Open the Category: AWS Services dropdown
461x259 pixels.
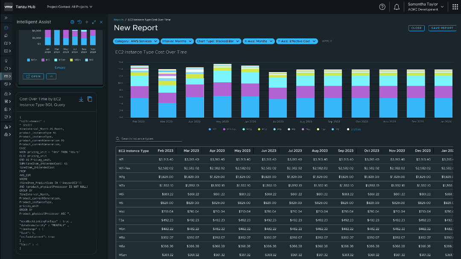tap(136, 41)
